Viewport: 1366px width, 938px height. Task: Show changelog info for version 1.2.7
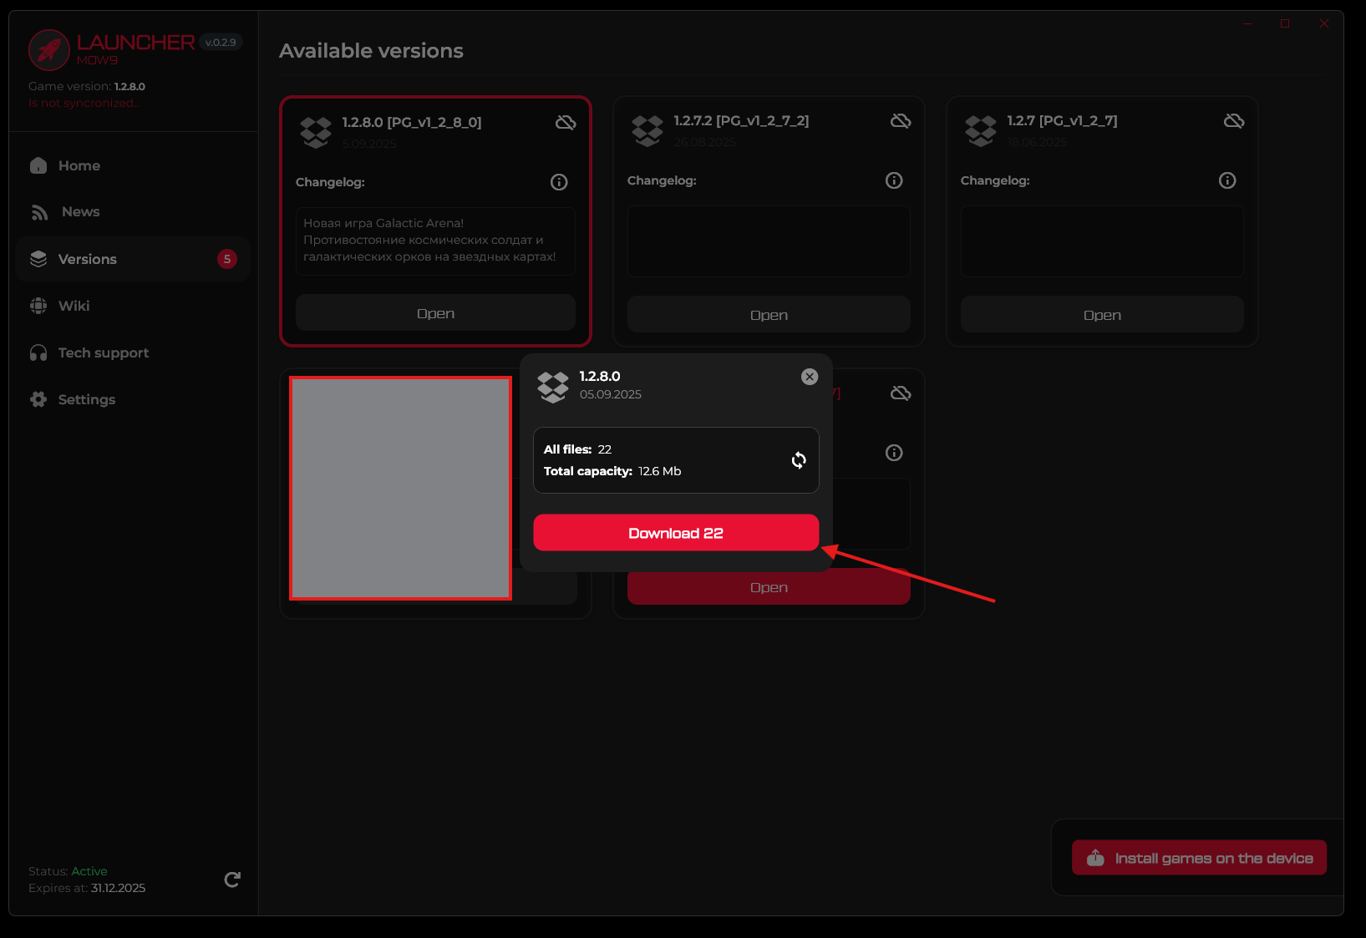pos(1226,180)
